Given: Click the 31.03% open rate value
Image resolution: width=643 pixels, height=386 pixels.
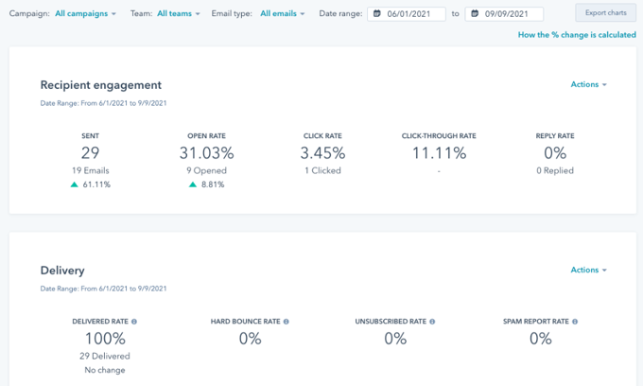Looking at the screenshot, I should click(207, 153).
